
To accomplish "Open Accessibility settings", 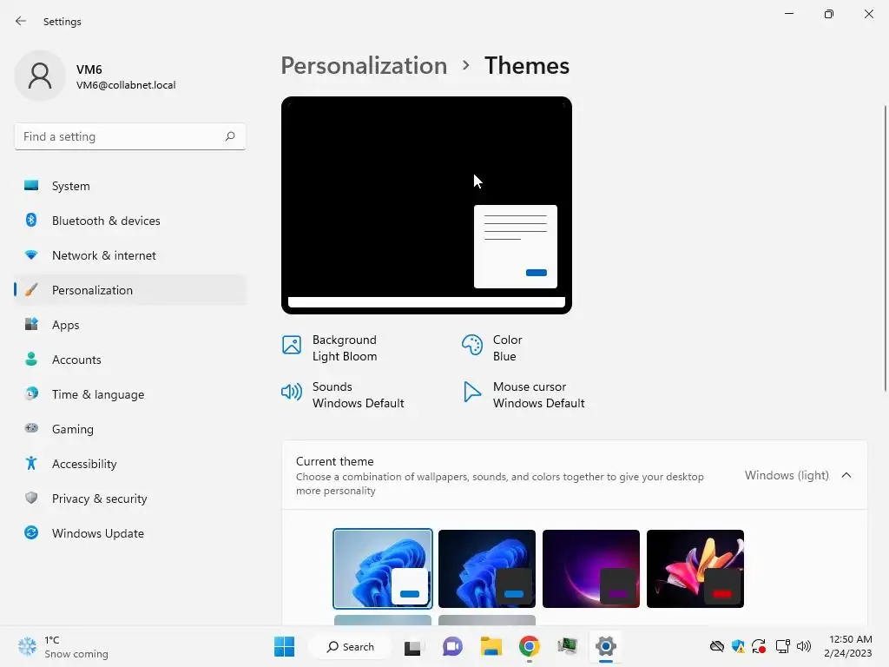I will point(130,464).
